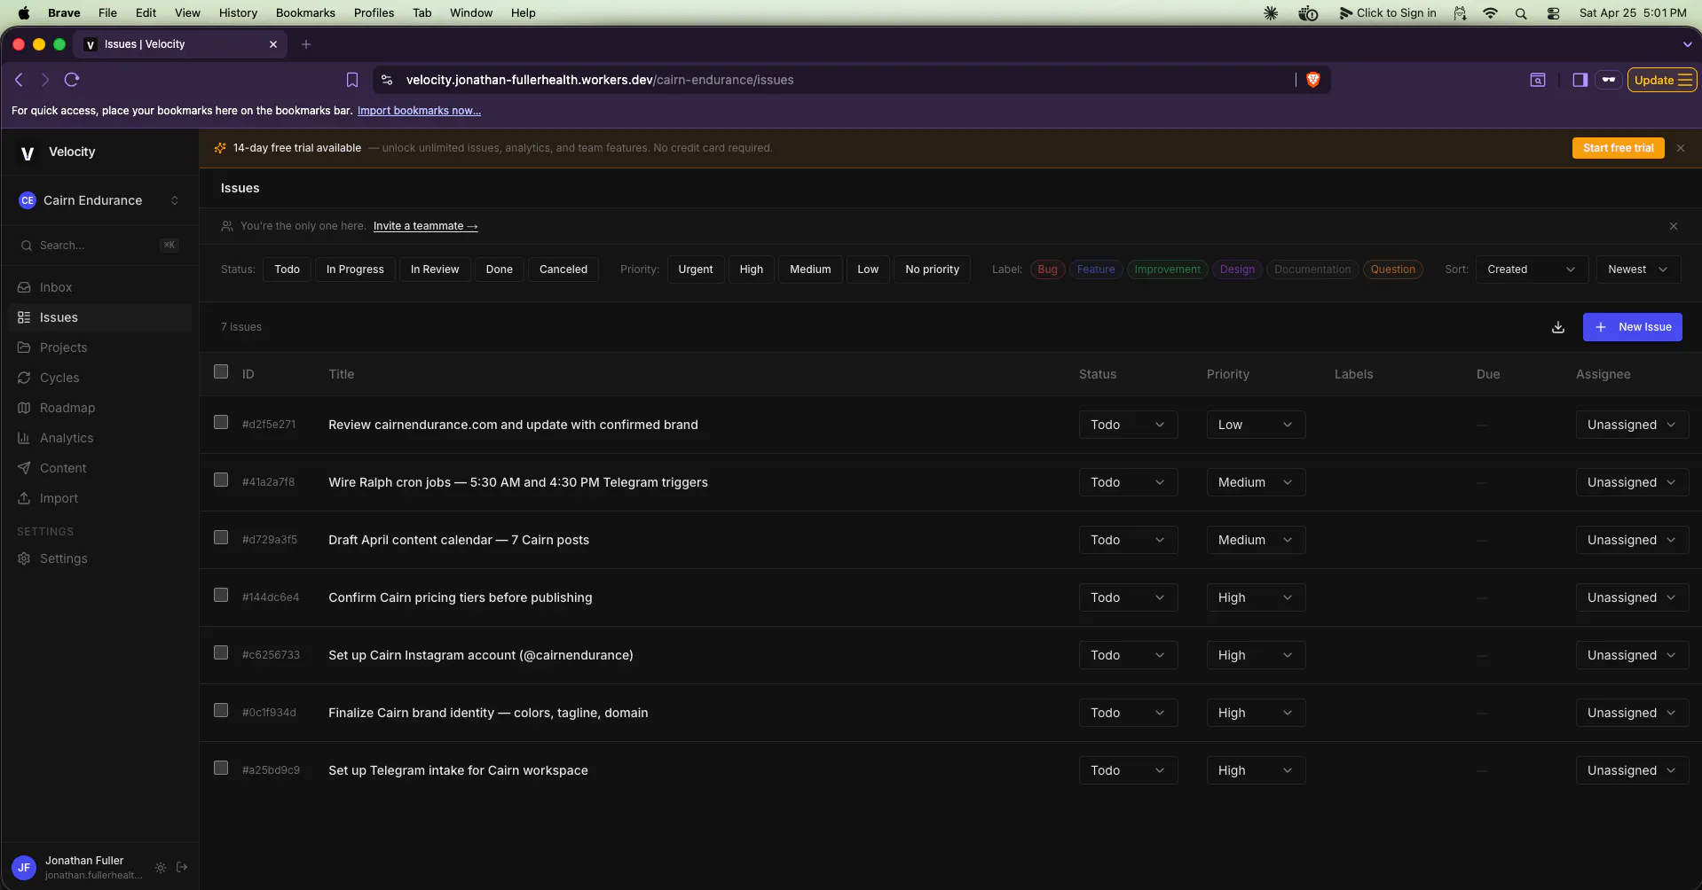Filter by the red Bug label
This screenshot has height=890, width=1702.
pyautogui.click(x=1047, y=269)
